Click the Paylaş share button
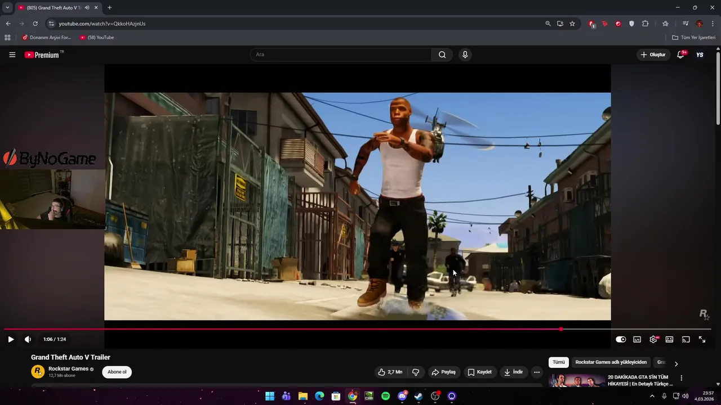The image size is (721, 405). [x=443, y=372]
